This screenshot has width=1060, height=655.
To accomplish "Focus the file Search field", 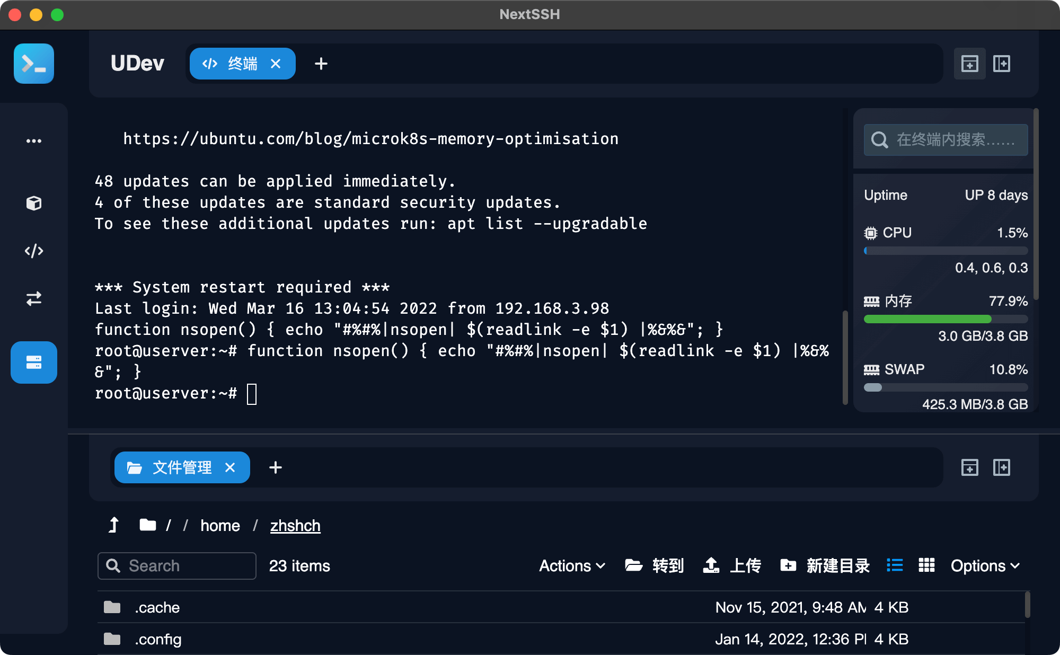I will [x=177, y=566].
